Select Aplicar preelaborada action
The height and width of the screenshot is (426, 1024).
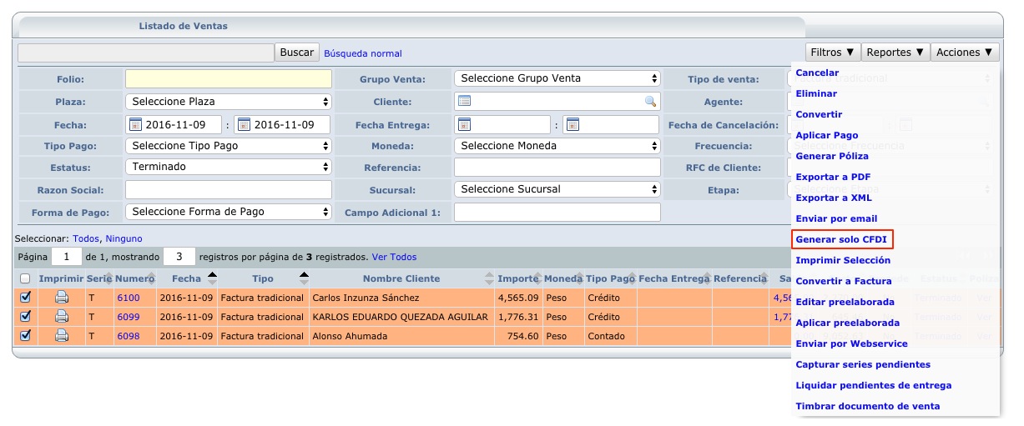point(848,323)
